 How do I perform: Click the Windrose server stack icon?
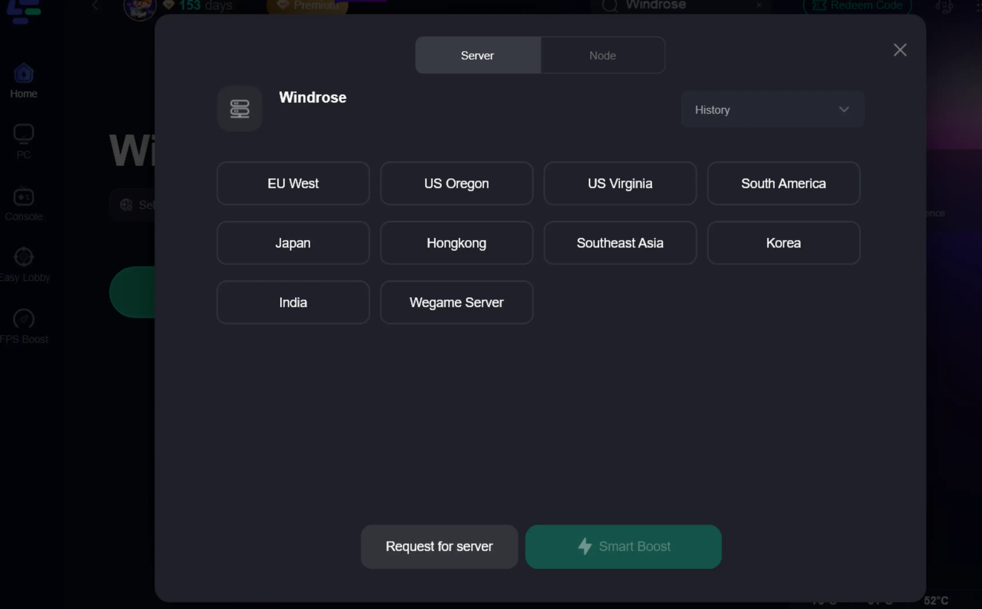click(x=240, y=109)
